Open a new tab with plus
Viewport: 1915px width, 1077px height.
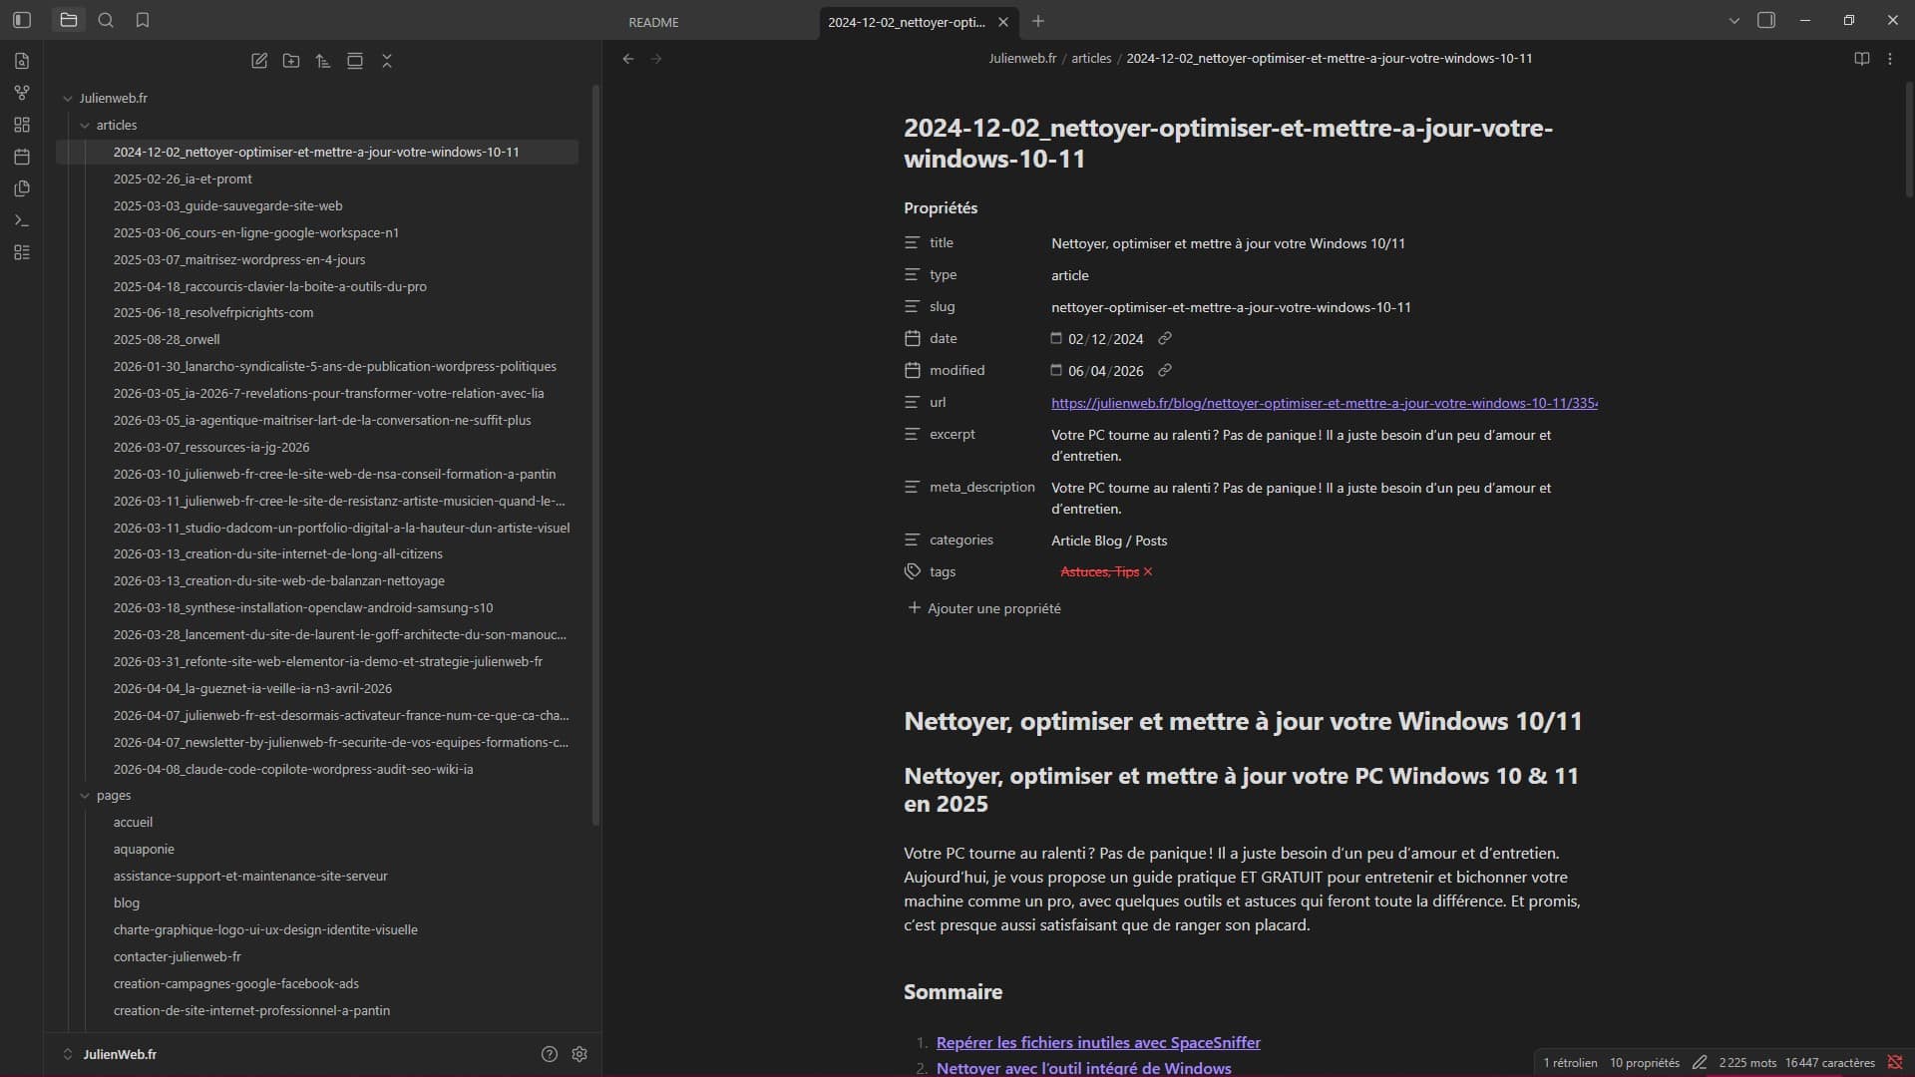coord(1038,21)
